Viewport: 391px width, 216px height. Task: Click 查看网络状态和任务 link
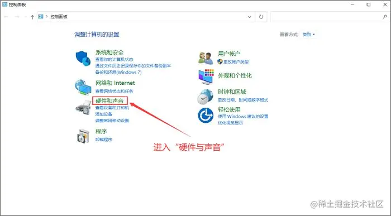(x=114, y=91)
